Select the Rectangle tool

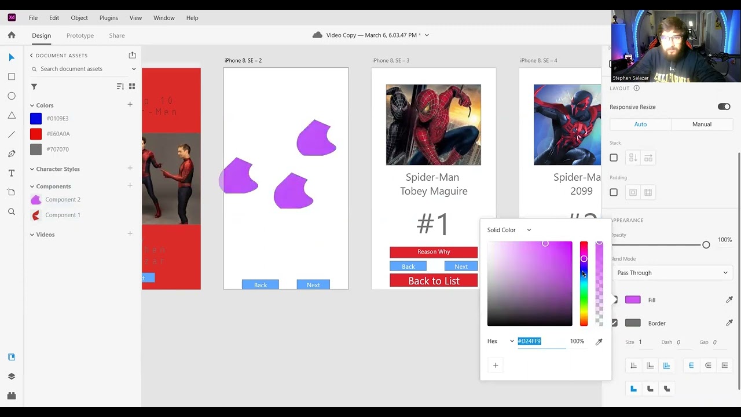pyautogui.click(x=12, y=76)
